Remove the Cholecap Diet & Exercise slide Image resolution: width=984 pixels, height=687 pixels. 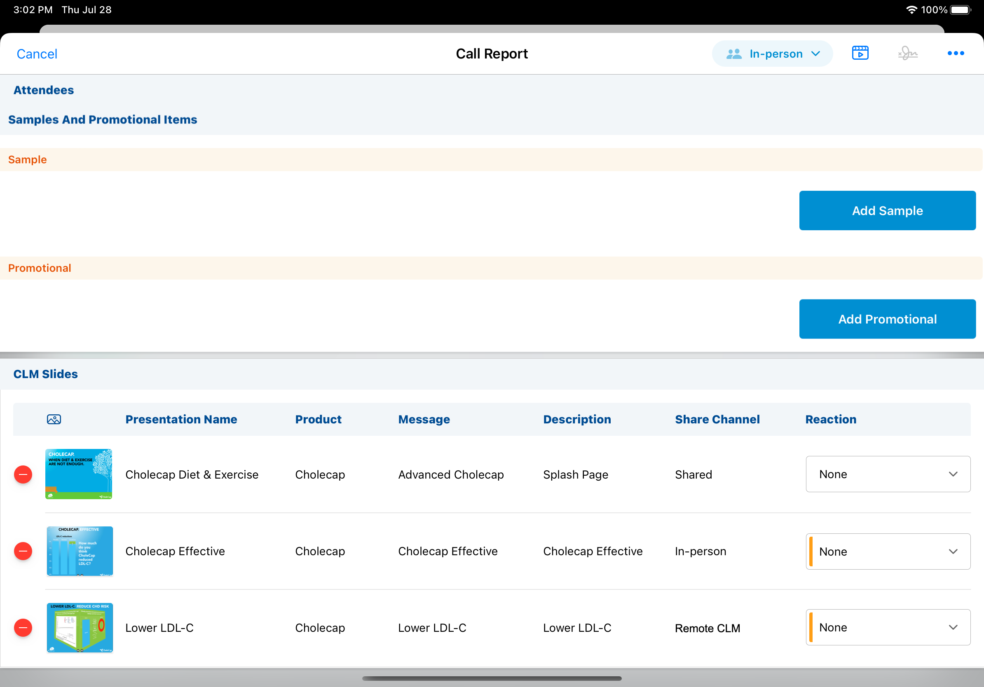pyautogui.click(x=23, y=474)
